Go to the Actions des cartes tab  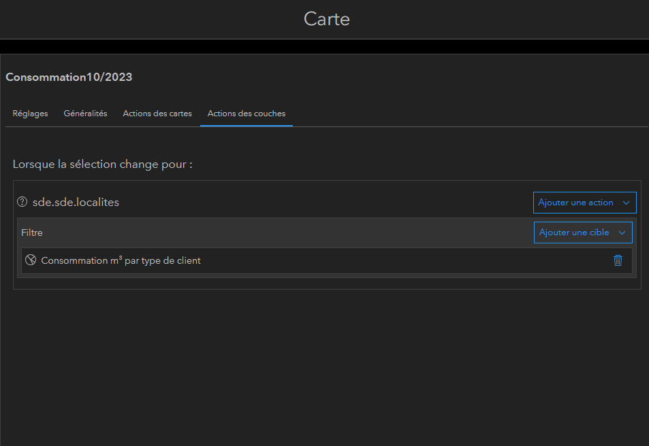[157, 114]
